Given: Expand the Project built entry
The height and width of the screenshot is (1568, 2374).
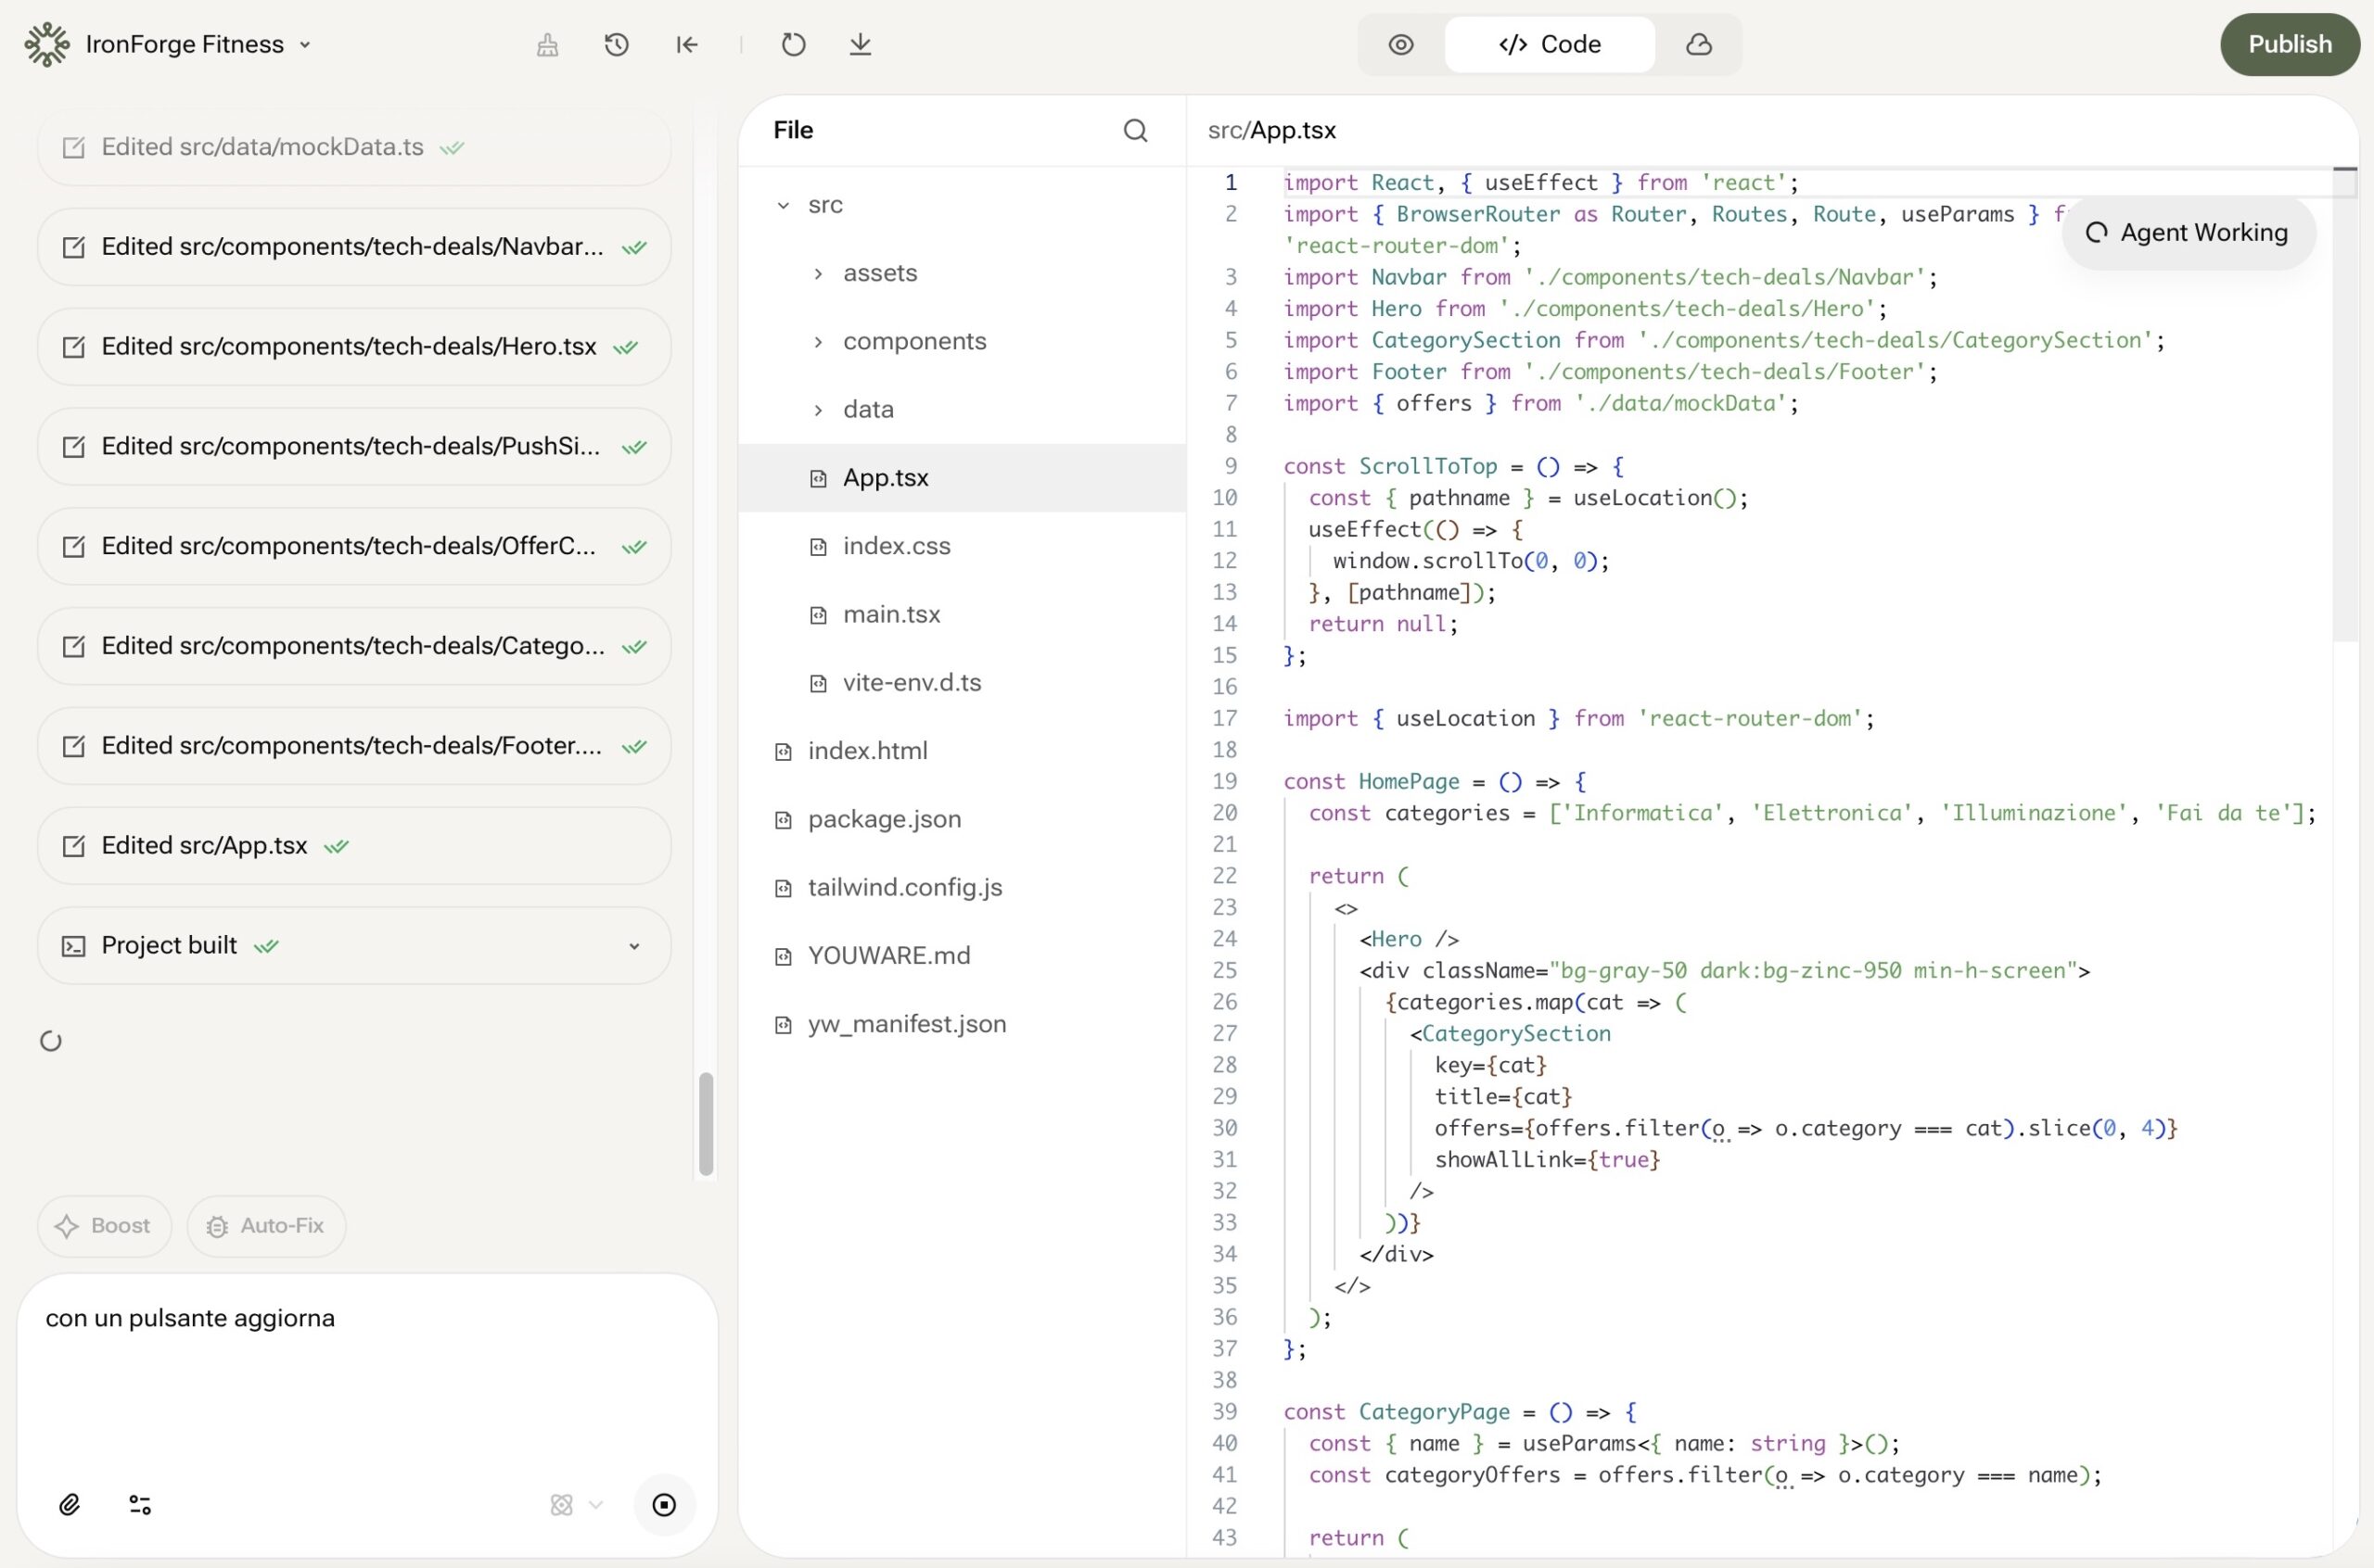Looking at the screenshot, I should tap(633, 946).
